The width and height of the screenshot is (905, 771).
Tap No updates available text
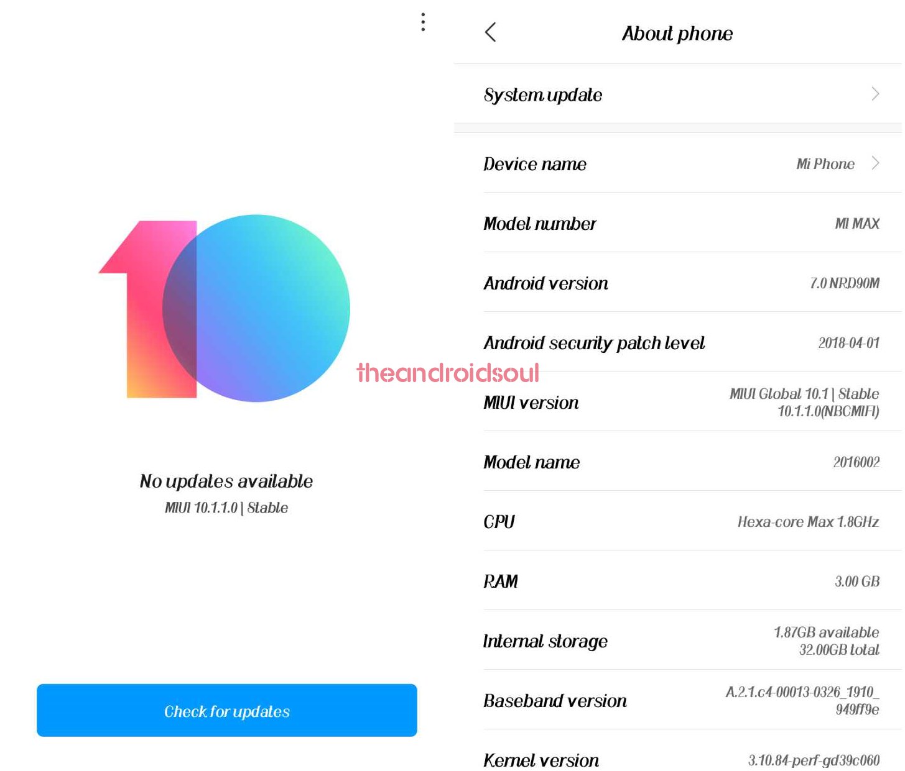(x=226, y=481)
